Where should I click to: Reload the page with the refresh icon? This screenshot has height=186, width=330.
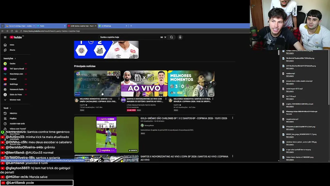[x=12, y=31]
